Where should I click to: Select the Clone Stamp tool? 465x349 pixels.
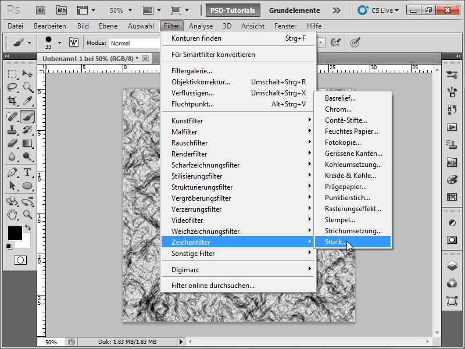pos(12,130)
